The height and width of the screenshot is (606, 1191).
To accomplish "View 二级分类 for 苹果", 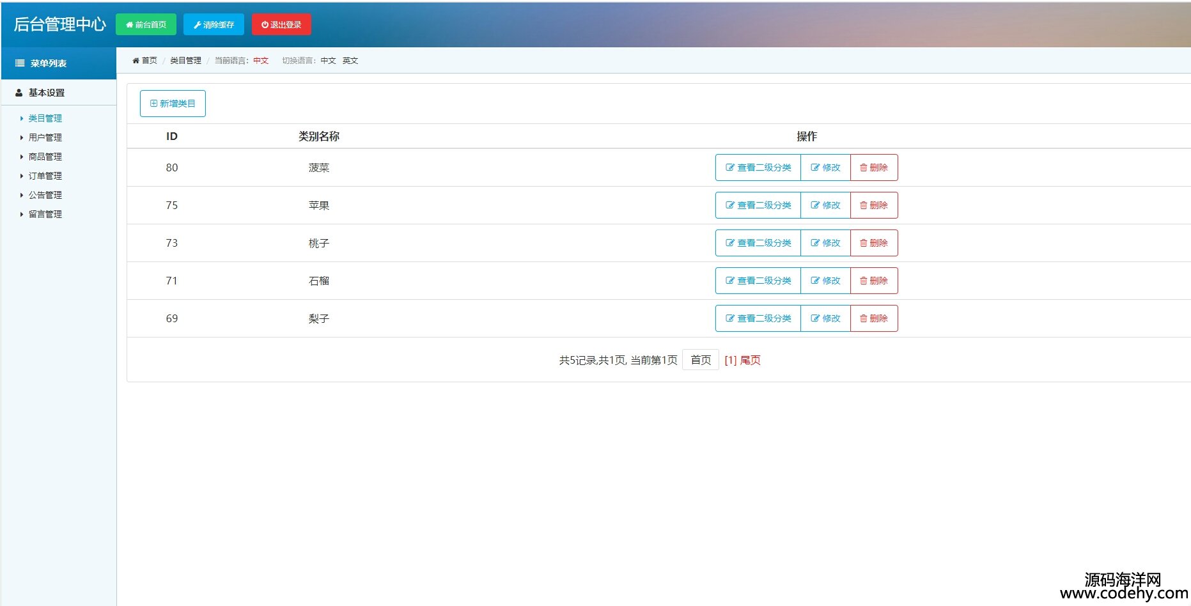I will tap(758, 205).
